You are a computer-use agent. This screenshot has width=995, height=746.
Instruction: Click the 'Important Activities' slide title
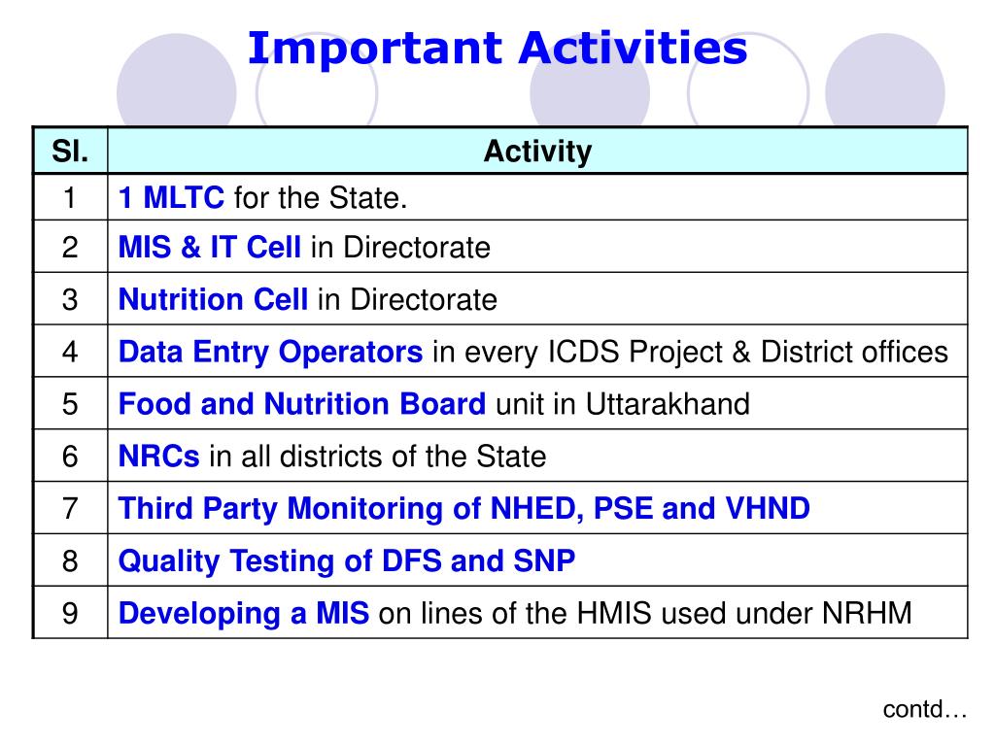497,49
